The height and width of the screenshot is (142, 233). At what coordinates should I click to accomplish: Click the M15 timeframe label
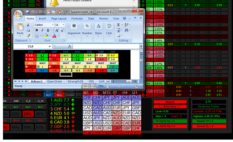point(107,92)
